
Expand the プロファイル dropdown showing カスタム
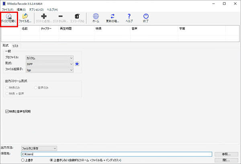point(49,58)
